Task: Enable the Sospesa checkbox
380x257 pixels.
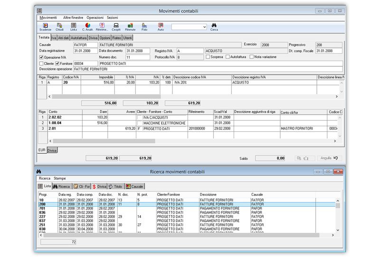Action: click(x=208, y=57)
